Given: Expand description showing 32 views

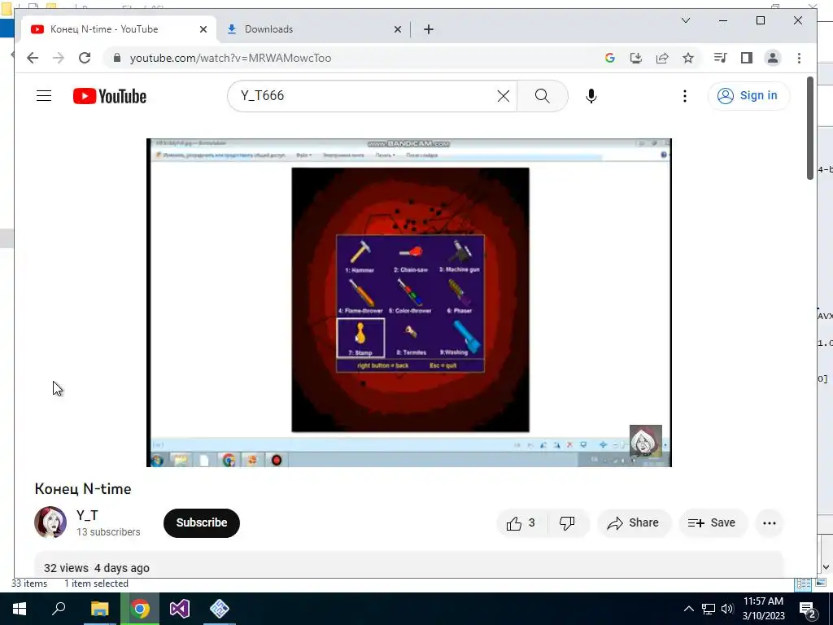Looking at the screenshot, I should point(409,565).
